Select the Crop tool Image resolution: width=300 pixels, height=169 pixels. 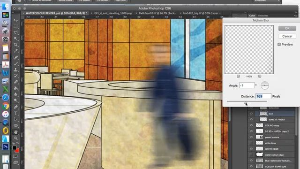click(15, 45)
